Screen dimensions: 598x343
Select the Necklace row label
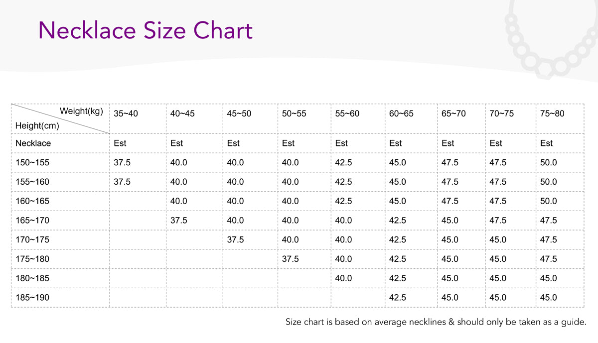(x=33, y=143)
